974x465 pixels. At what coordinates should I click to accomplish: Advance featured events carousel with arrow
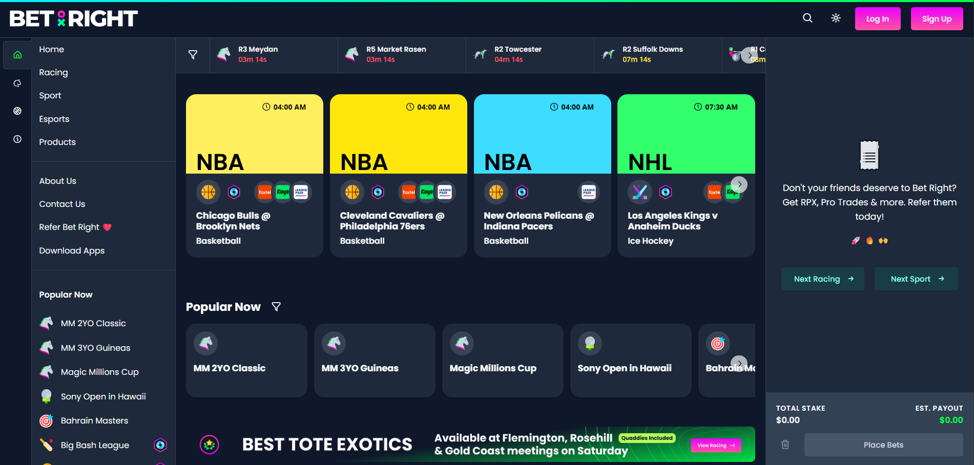click(739, 184)
